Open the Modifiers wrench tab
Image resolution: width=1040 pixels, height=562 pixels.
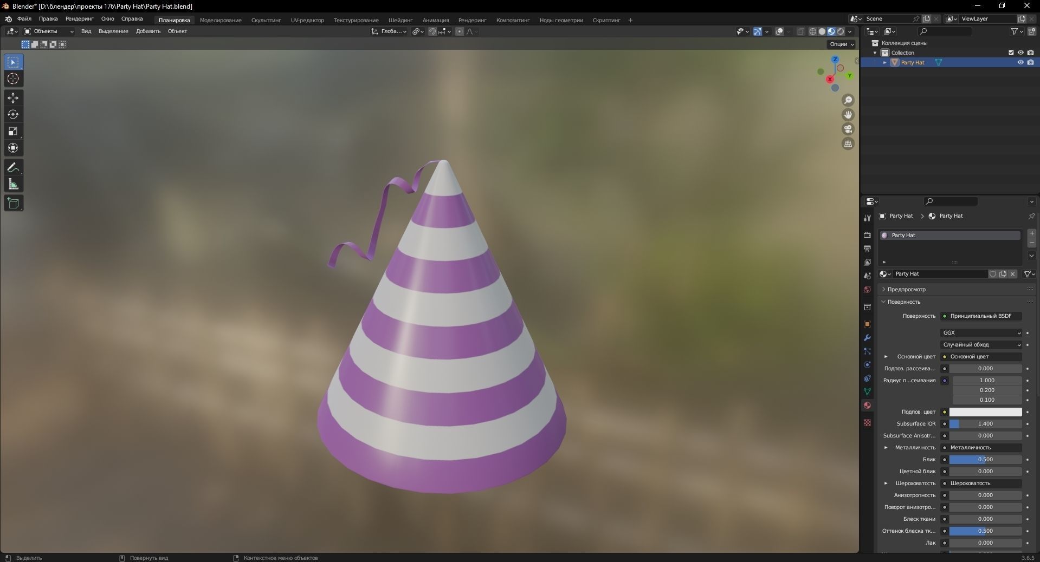(867, 338)
